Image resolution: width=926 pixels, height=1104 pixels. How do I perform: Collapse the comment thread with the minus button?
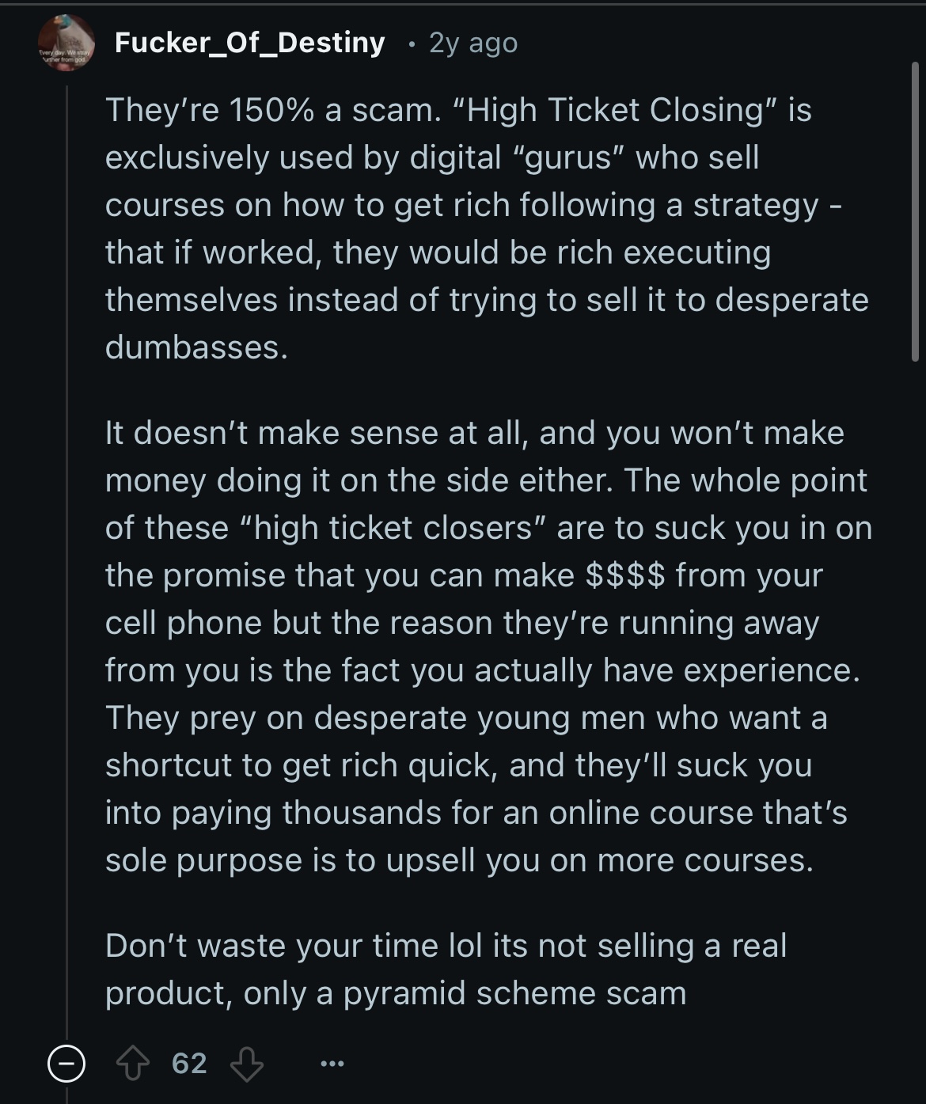pos(66,1063)
